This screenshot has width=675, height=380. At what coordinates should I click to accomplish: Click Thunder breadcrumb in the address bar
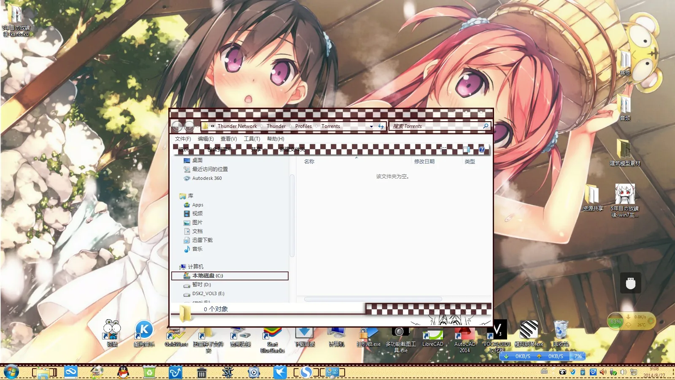coord(276,126)
